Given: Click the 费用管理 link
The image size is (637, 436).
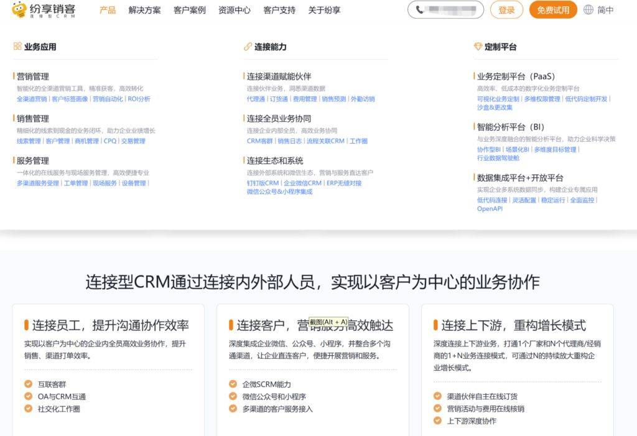Looking at the screenshot, I should point(305,99).
